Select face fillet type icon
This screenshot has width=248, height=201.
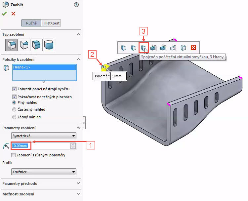pos(36,45)
